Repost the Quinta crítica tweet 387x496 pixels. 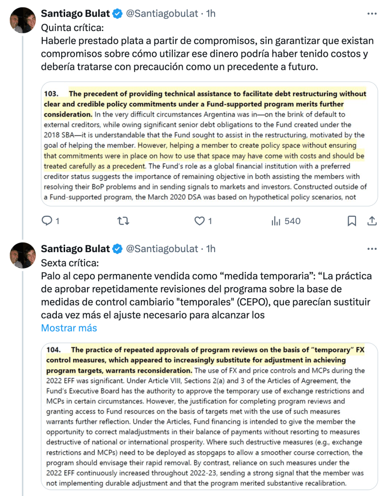[124, 221]
